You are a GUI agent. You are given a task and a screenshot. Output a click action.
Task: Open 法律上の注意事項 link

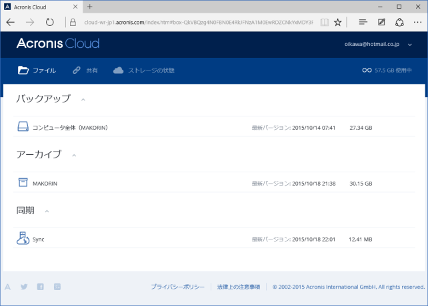pos(239,287)
